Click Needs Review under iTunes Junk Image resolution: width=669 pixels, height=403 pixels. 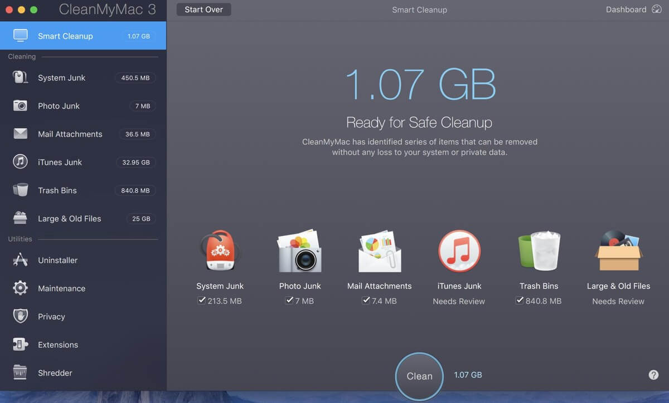459,301
